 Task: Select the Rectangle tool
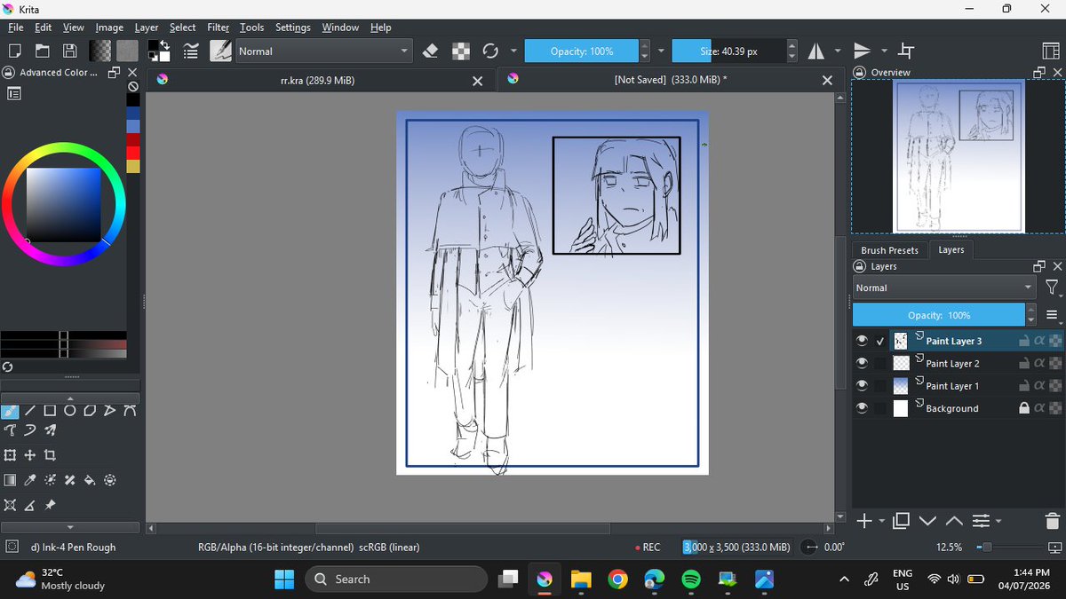pos(50,411)
